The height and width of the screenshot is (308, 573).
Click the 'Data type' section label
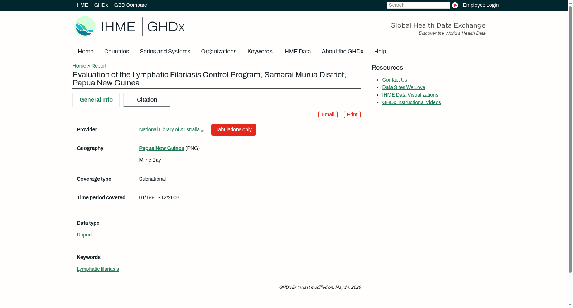88,223
